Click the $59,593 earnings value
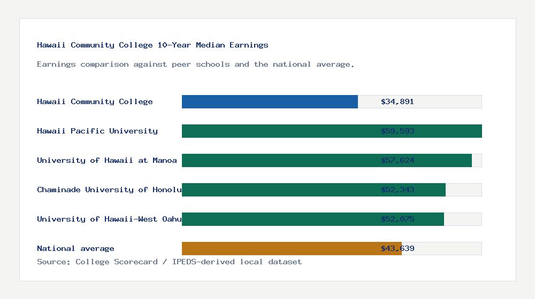Image resolution: width=535 pixels, height=299 pixels. pyautogui.click(x=398, y=131)
